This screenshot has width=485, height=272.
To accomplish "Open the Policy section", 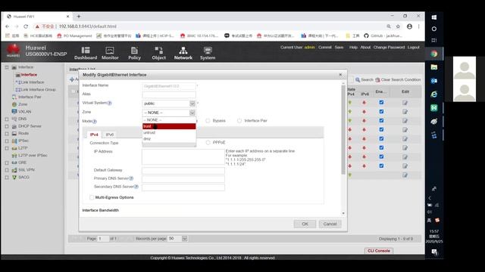I will click(x=134, y=53).
